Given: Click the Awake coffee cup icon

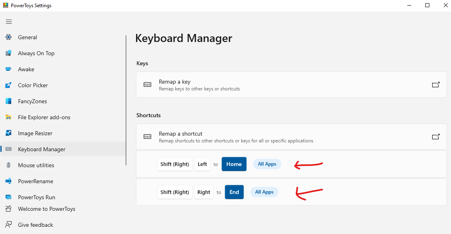Looking at the screenshot, I should (x=9, y=69).
